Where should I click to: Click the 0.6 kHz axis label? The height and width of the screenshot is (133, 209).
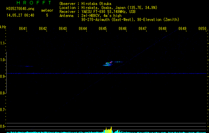(x=3, y=126)
